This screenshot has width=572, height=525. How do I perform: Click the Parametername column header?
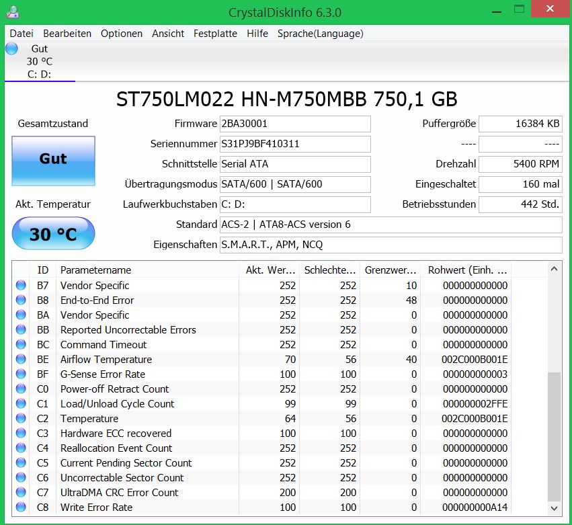point(147,270)
